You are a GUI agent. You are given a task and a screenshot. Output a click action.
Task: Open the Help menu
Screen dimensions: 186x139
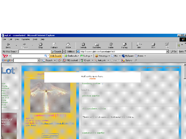pyautogui.click(x=42, y=39)
